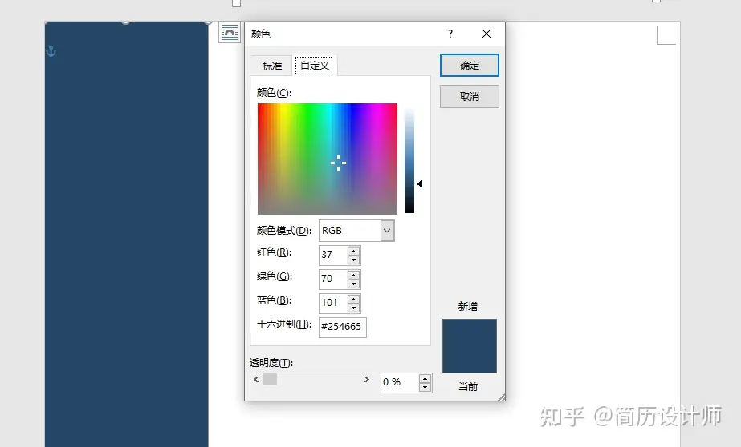
Task: Click the transparency slider right arrow
Action: [x=367, y=380]
